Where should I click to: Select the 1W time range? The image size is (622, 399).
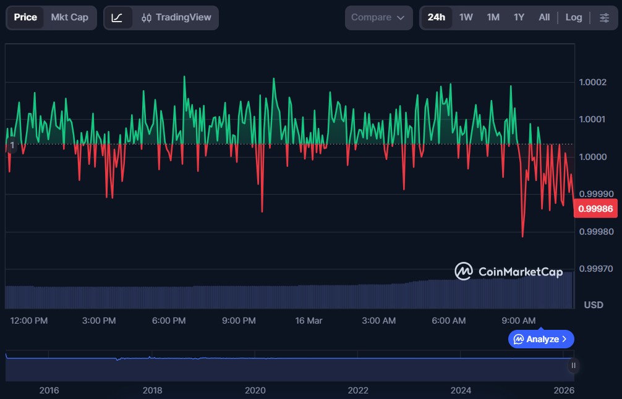click(x=466, y=17)
